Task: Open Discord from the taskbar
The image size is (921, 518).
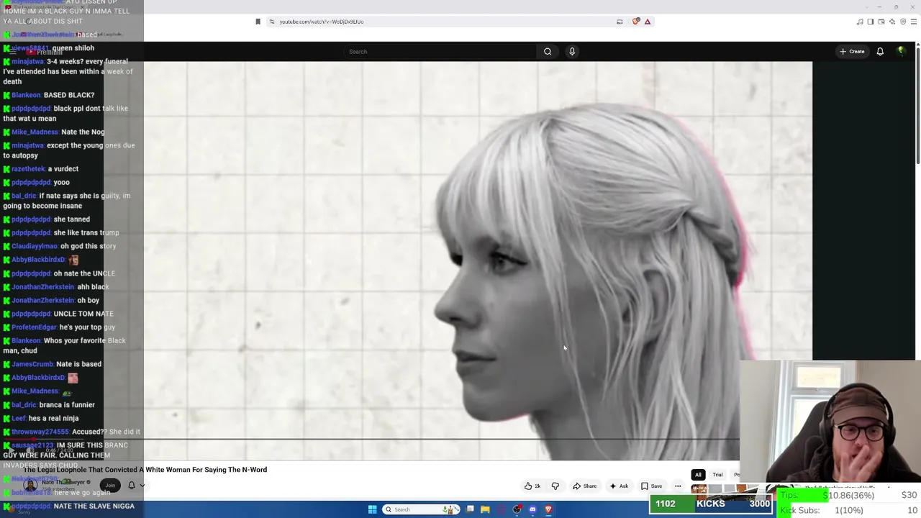Action: pyautogui.click(x=532, y=509)
